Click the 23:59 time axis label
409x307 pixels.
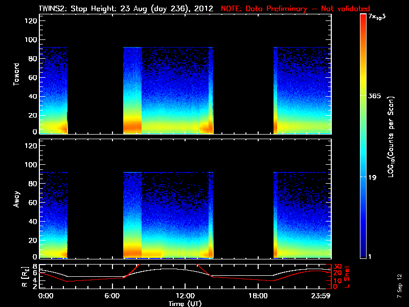(x=321, y=296)
